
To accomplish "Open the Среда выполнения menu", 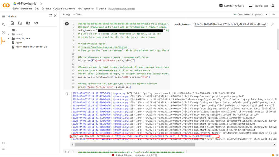I will coord(64,8).
